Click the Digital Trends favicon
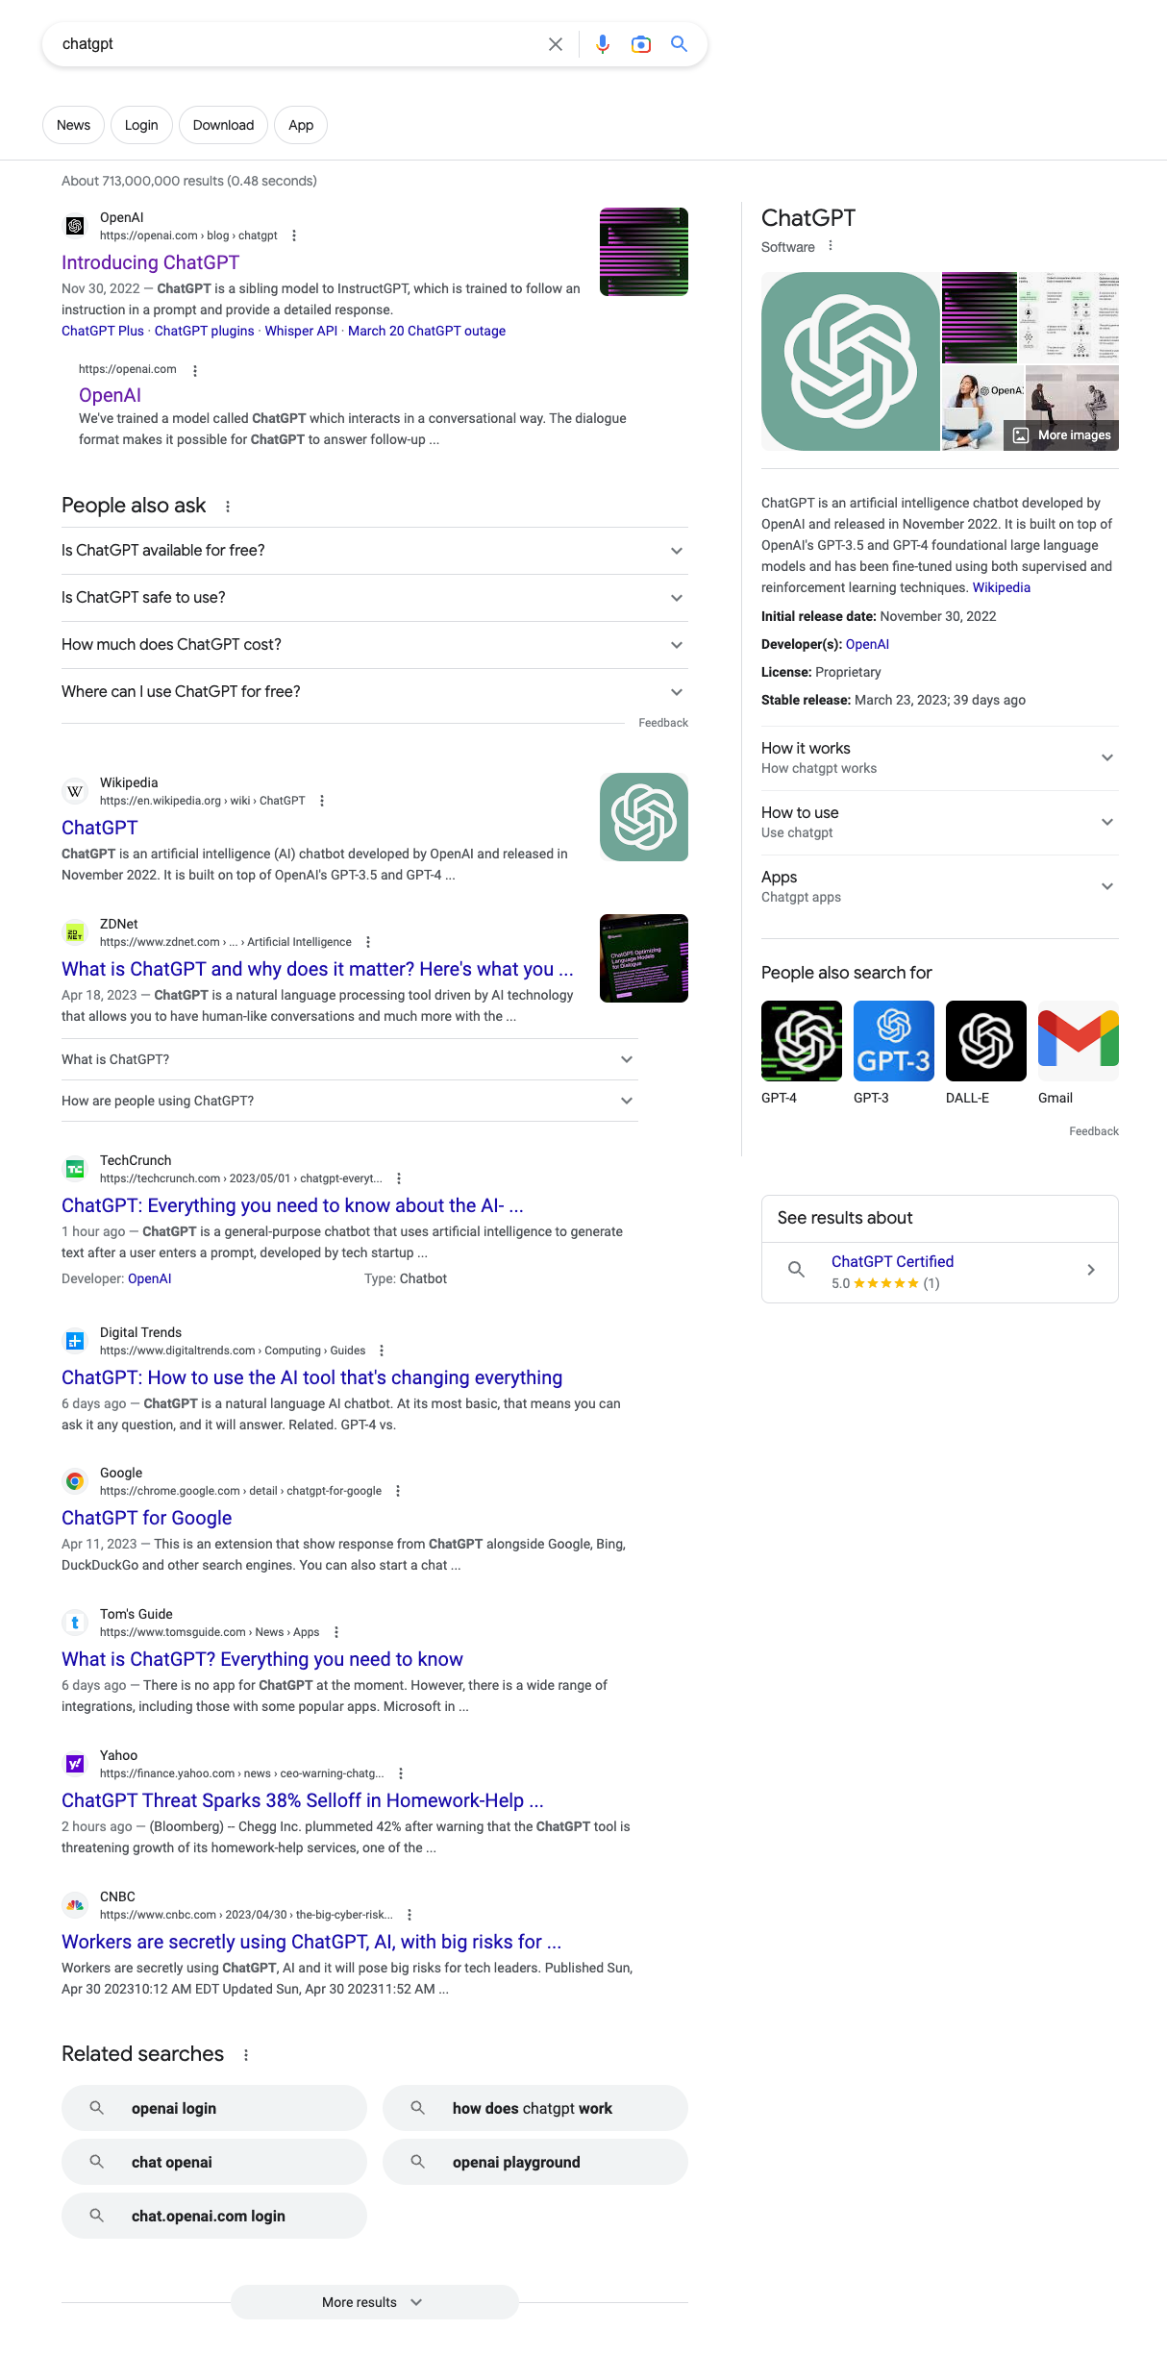1167x2355 pixels. (x=75, y=1341)
